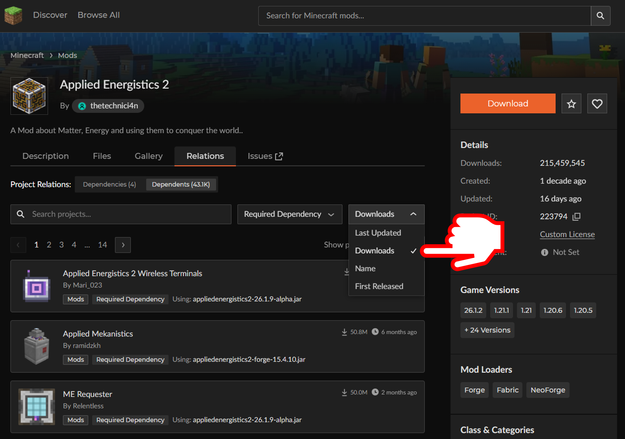625x439 pixels.
Task: Expand the + 24 Versions list
Action: (x=487, y=331)
